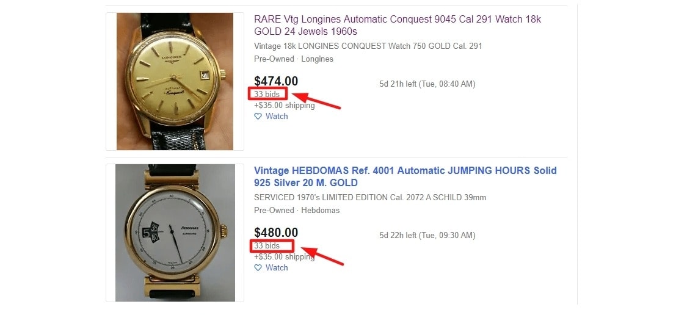Click the Hebdomas jumping hours watch thumbnail
This screenshot has width=676, height=315.
[x=175, y=233]
